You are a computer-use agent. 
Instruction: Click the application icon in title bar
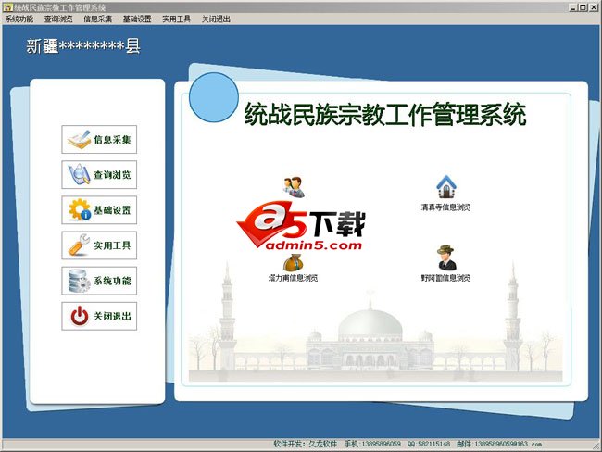coord(7,6)
